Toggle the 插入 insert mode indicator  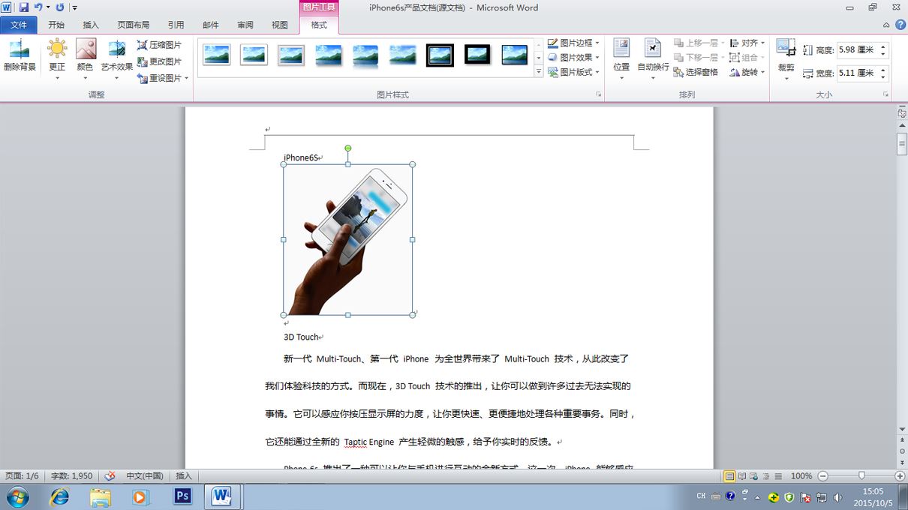click(184, 476)
